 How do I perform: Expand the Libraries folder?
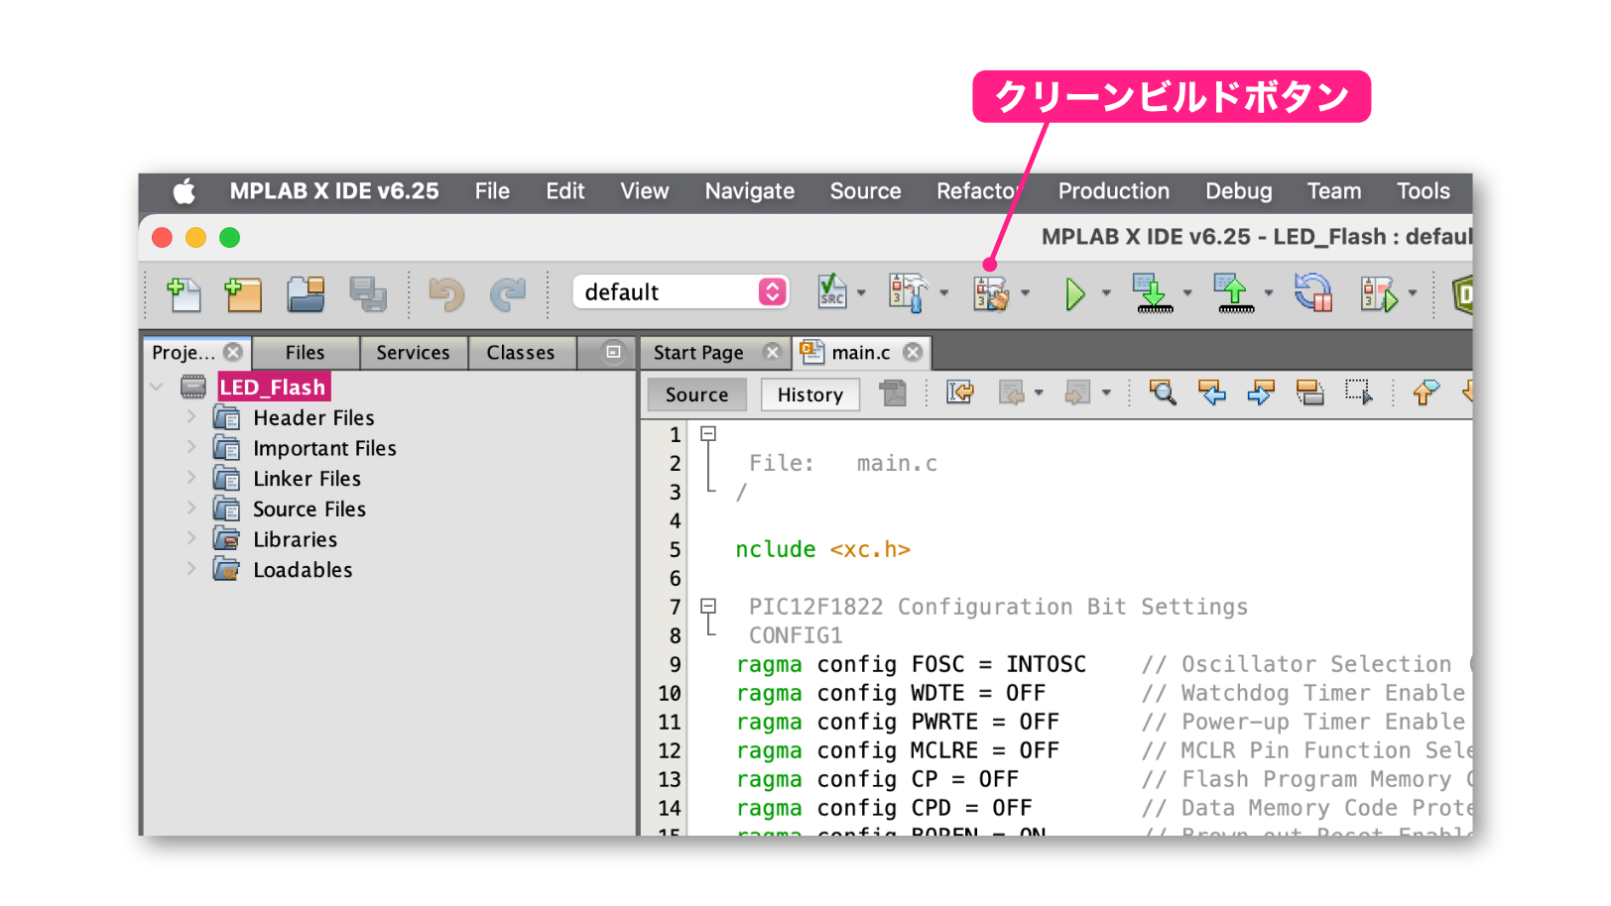pos(191,538)
